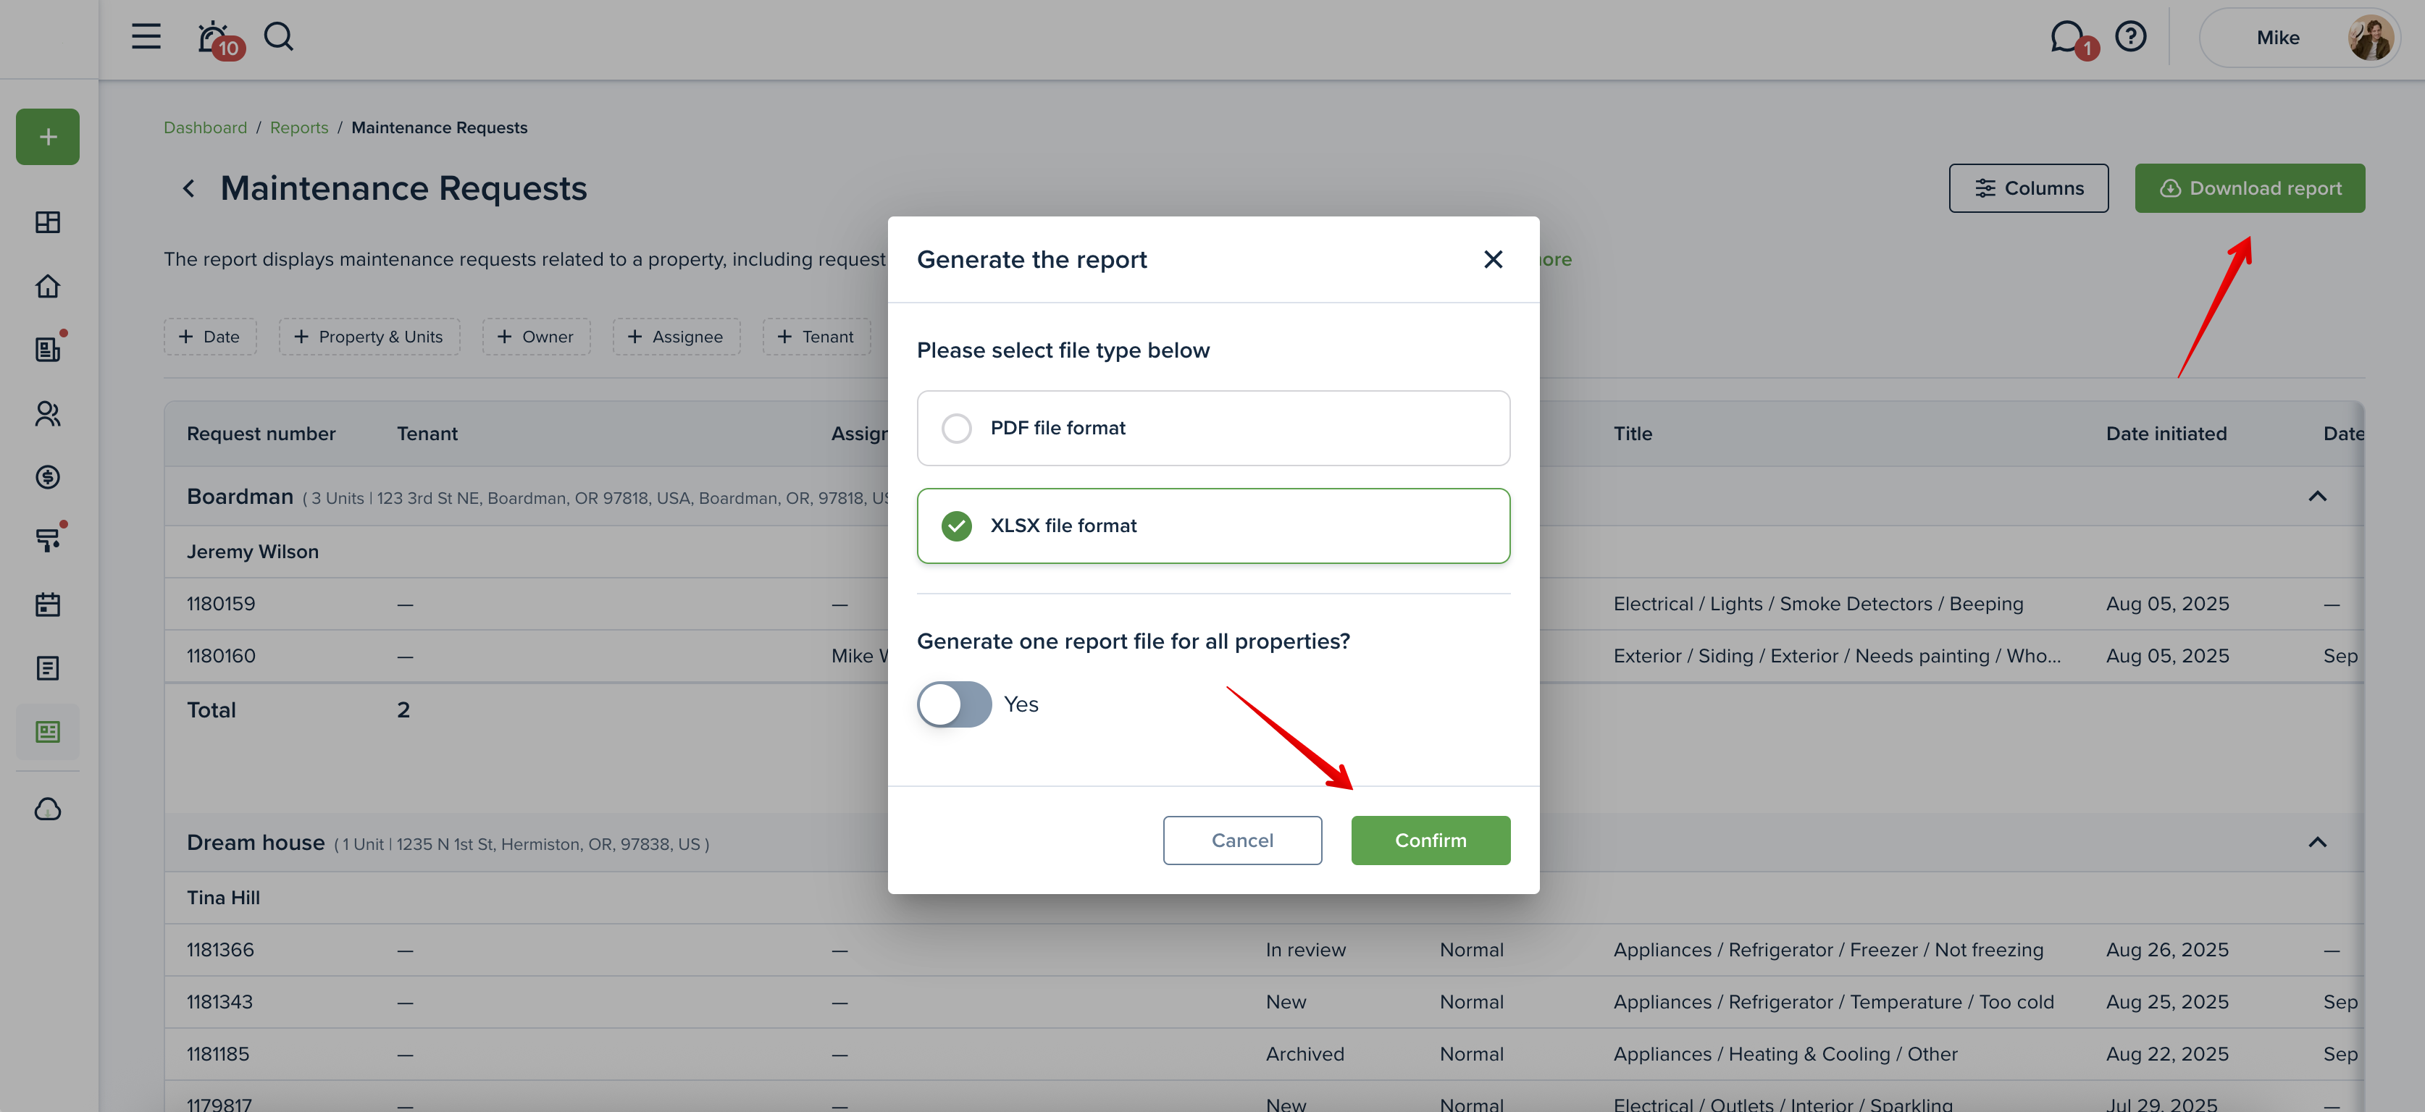Add the Date filter
The height and width of the screenshot is (1112, 2425).
(210, 337)
